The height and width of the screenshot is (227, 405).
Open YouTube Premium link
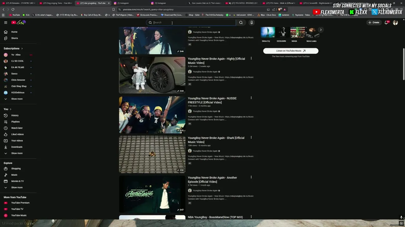18,203
